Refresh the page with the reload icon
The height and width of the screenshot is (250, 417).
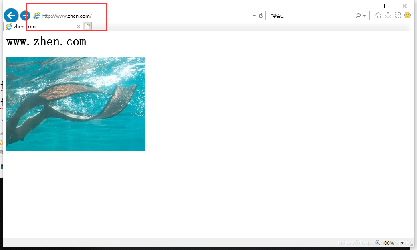tap(261, 16)
